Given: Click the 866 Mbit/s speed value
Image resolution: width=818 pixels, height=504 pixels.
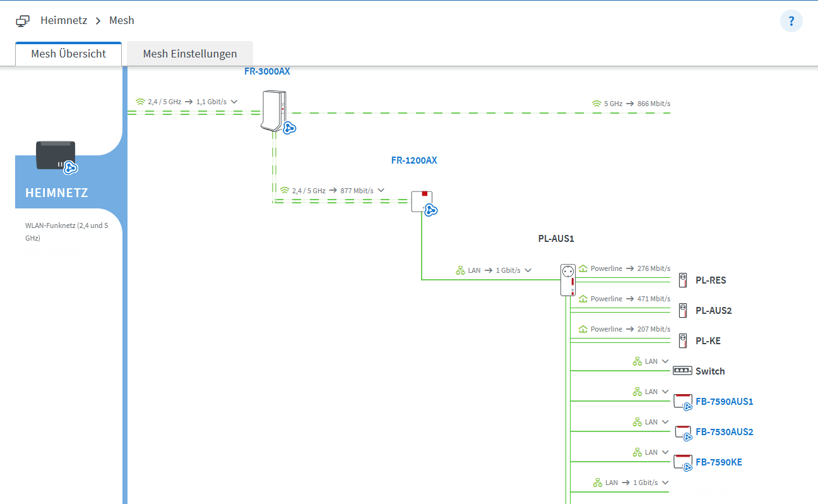Looking at the screenshot, I should (x=654, y=104).
